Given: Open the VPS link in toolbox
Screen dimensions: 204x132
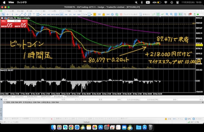Looking at the screenshot, I should pyautogui.click(x=188, y=119).
